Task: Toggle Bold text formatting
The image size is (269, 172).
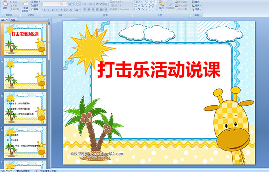Action: (44, 10)
